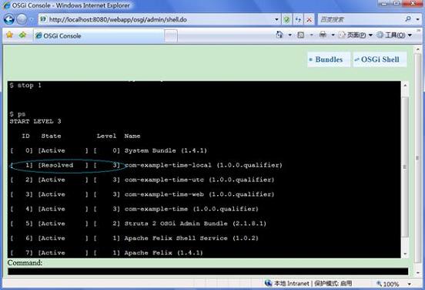Click the browser Back arrow button
The image size is (425, 290).
(9, 19)
